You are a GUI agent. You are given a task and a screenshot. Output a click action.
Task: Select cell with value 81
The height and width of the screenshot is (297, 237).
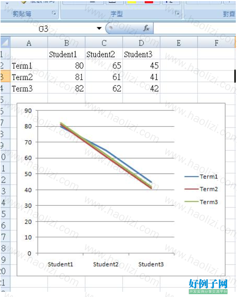coord(66,77)
